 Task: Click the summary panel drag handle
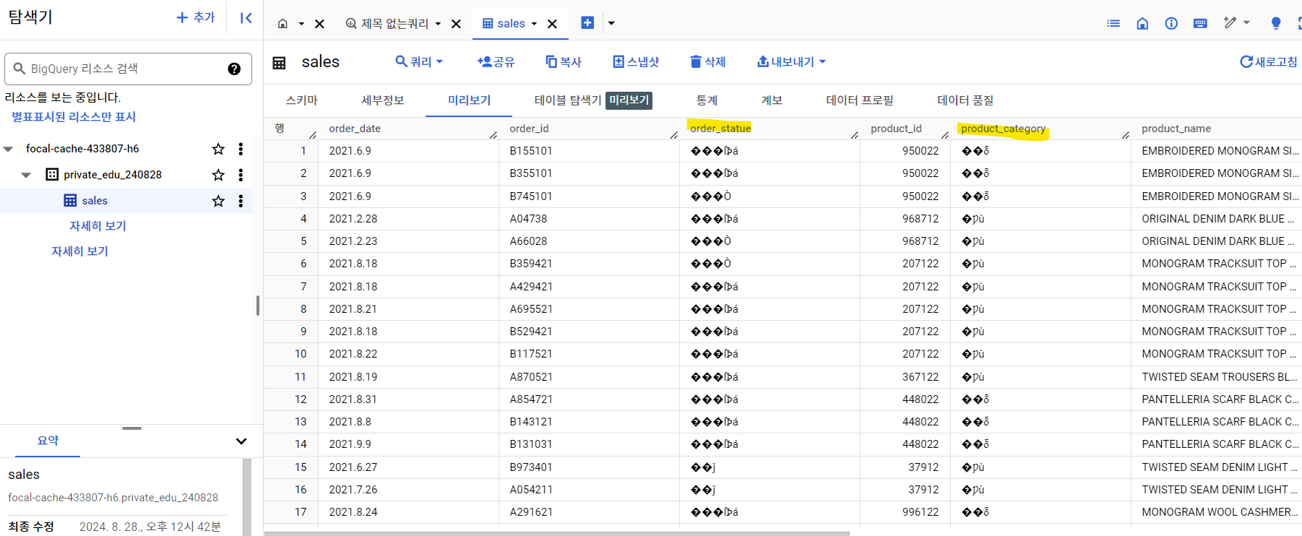point(132,428)
